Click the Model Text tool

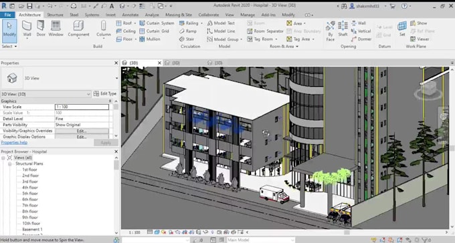221,23
